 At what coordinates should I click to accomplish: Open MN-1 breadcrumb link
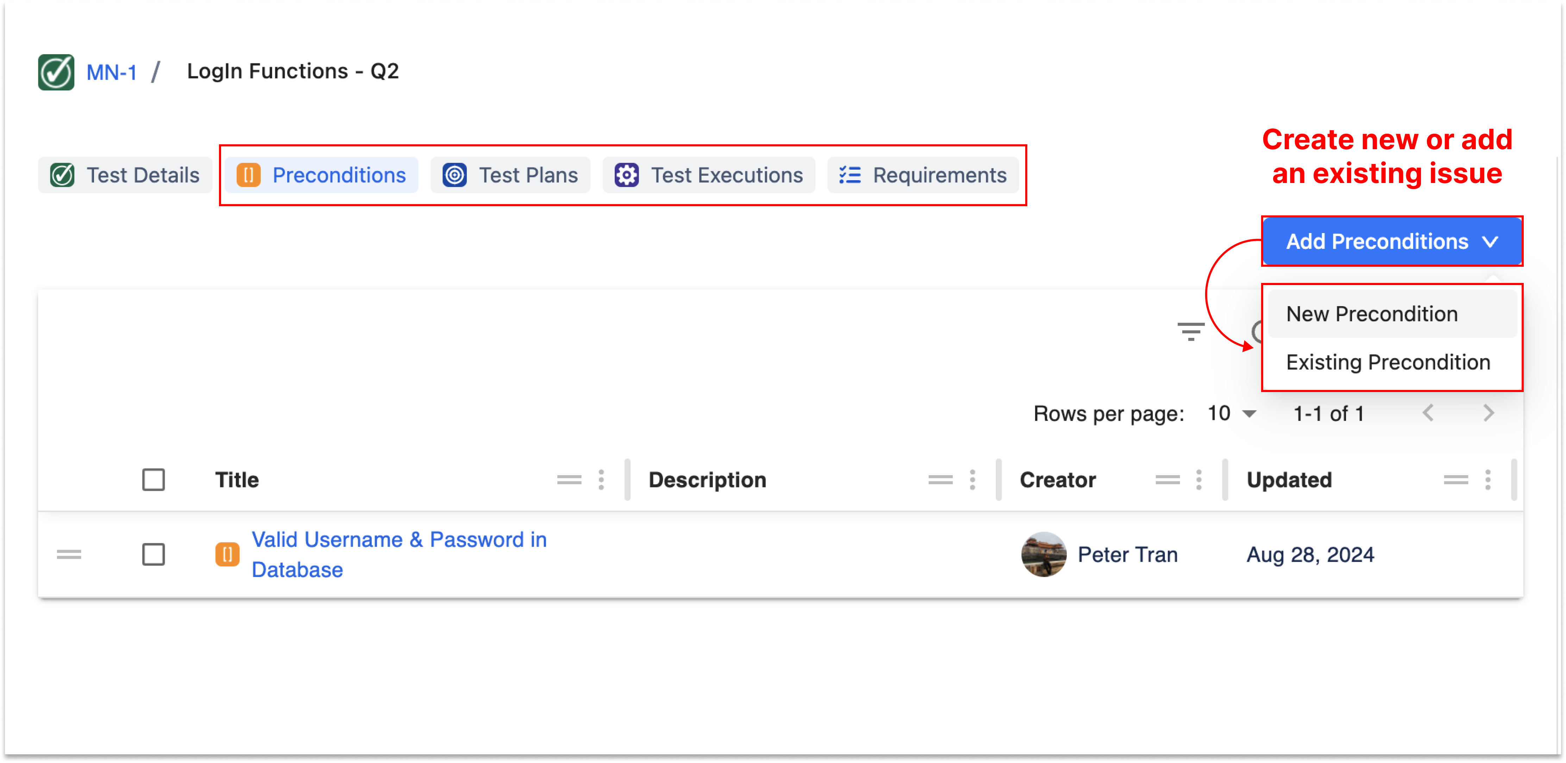[x=112, y=72]
